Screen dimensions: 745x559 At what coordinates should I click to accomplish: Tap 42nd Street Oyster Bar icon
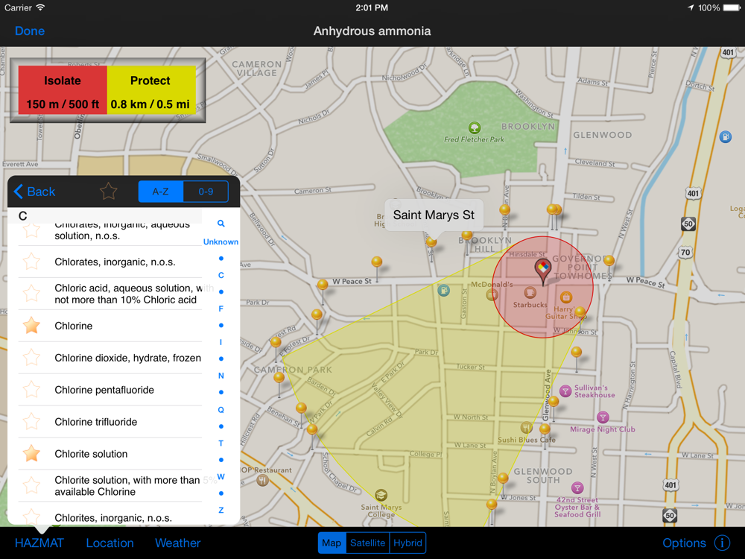pyautogui.click(x=577, y=487)
